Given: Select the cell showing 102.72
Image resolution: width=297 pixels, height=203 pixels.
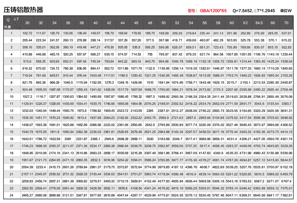Looking at the screenshot, I should coord(27,33).
